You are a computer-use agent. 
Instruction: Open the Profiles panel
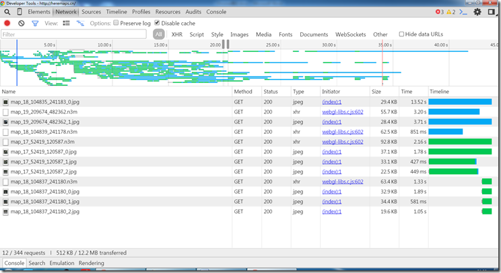click(141, 12)
